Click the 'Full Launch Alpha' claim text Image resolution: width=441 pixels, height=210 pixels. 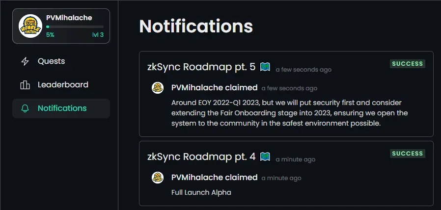click(x=201, y=192)
